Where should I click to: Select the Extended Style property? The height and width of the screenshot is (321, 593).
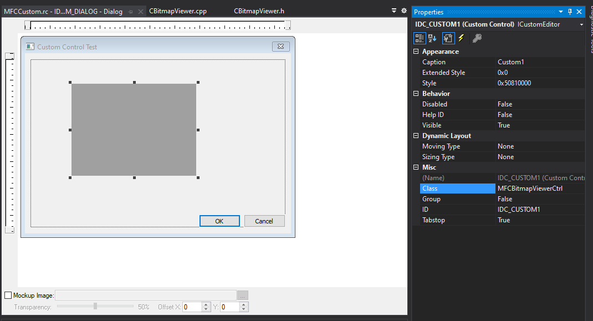[502, 73]
